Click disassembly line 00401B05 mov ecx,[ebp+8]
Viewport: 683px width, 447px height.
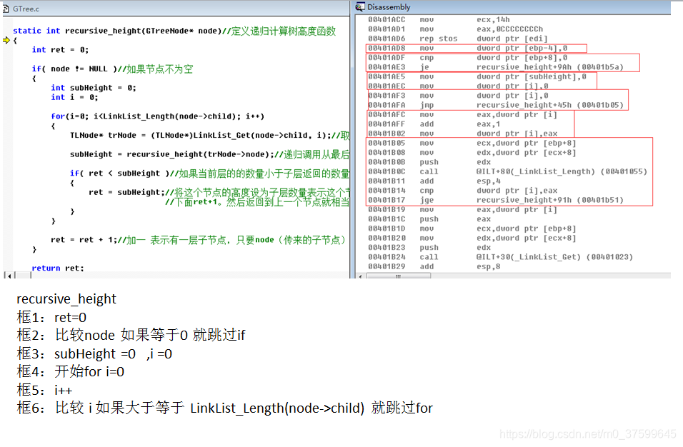coord(472,144)
